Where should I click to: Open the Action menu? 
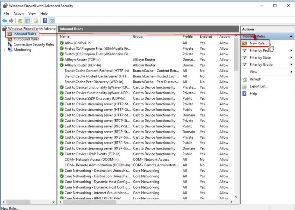point(19,13)
